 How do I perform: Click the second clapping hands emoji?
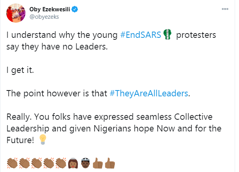pyautogui.click(x=24, y=163)
